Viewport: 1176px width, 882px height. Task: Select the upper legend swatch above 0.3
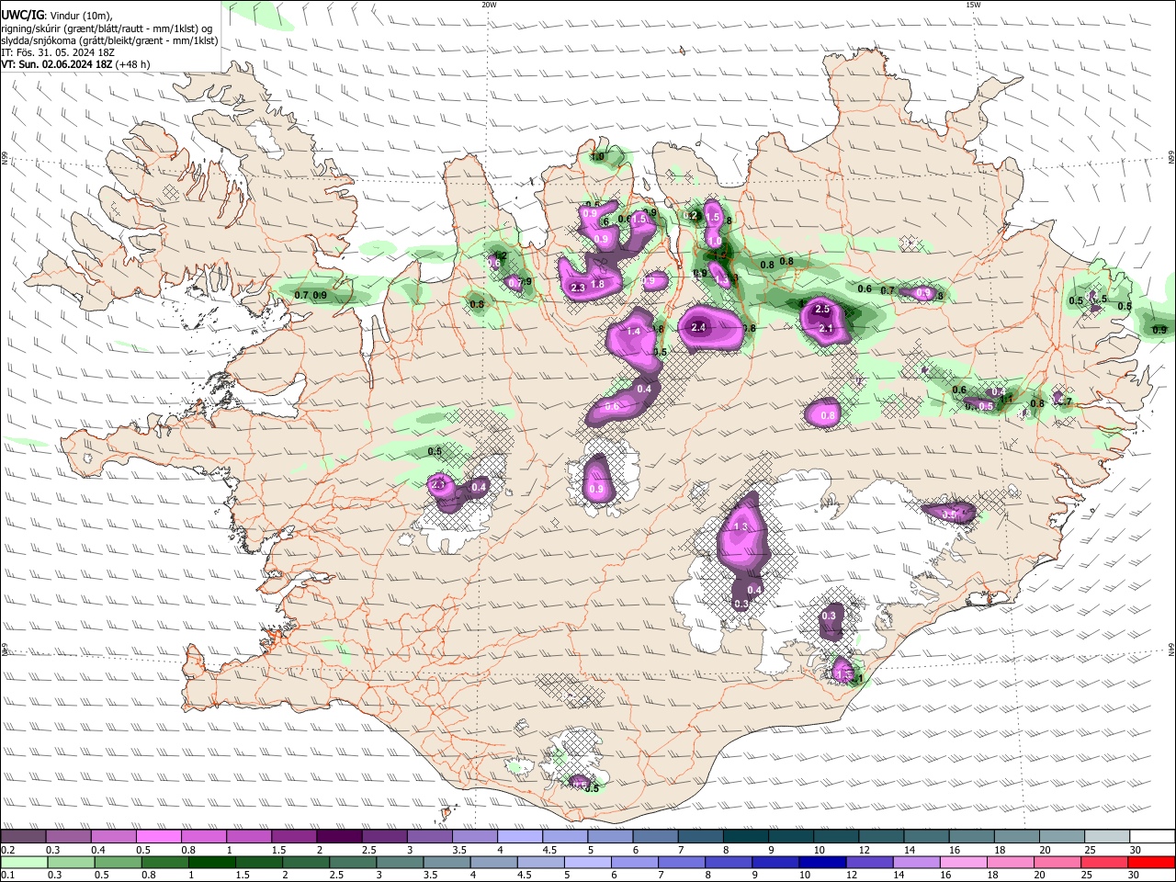[x=68, y=837]
